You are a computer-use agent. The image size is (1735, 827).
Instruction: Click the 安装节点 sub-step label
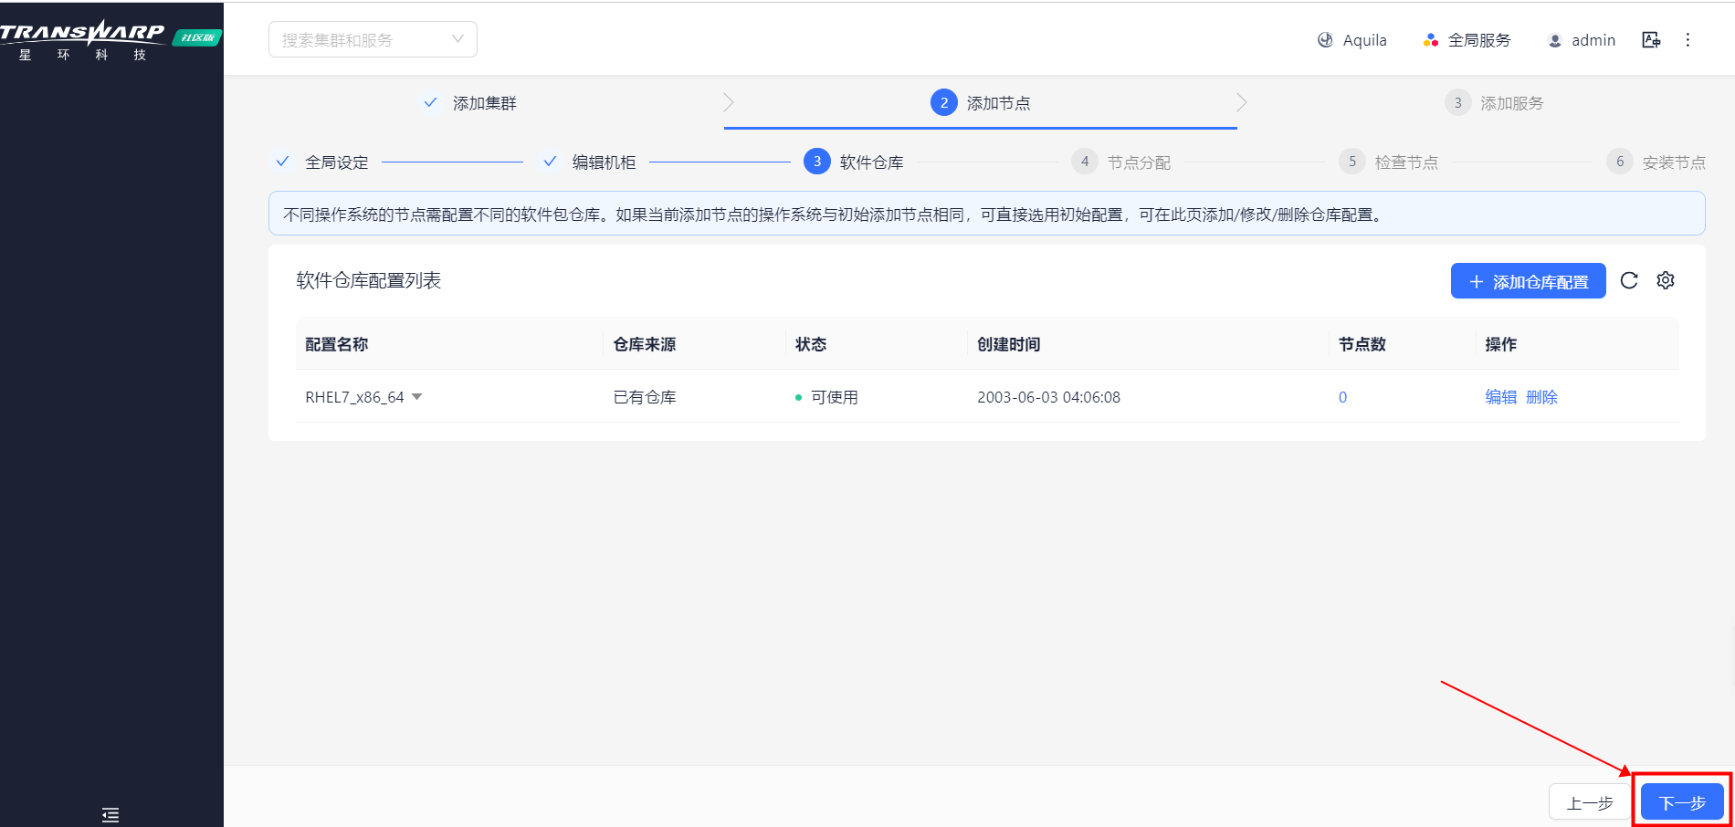[1674, 162]
